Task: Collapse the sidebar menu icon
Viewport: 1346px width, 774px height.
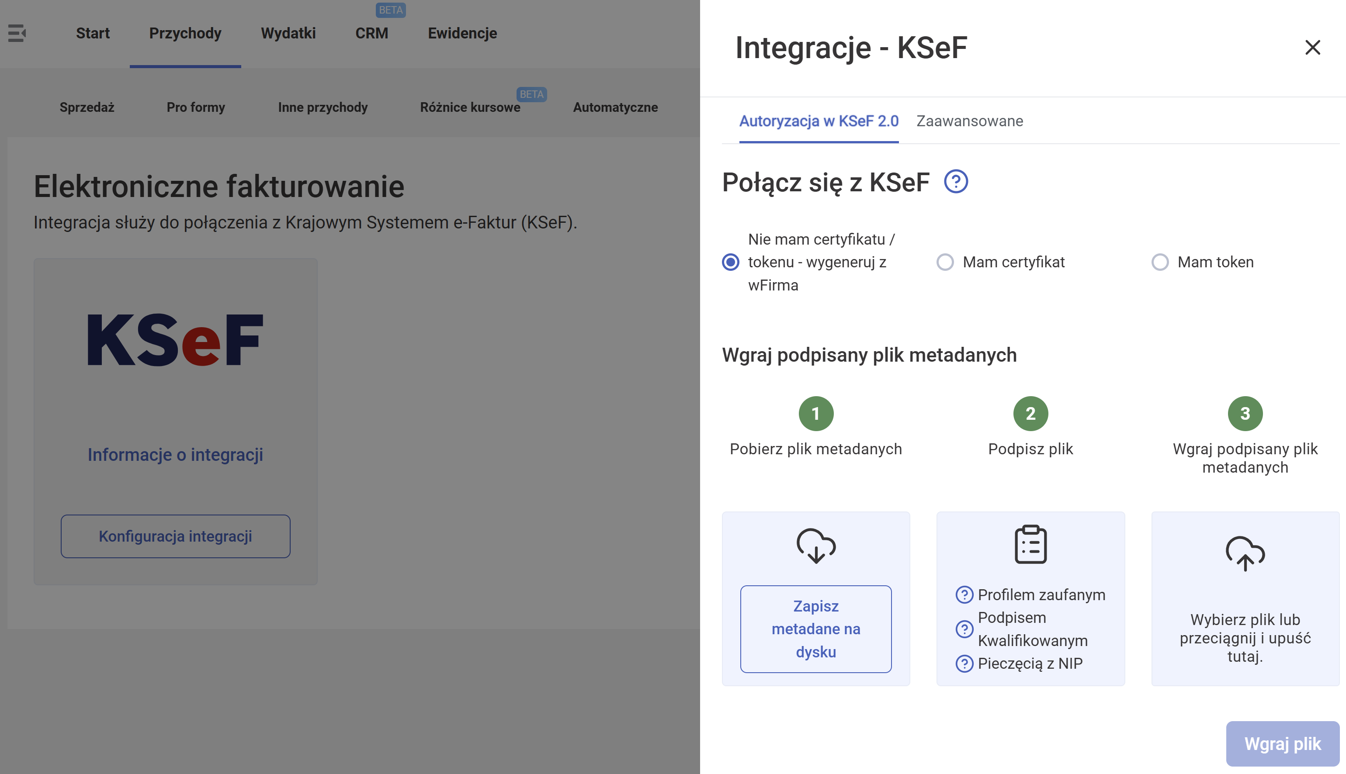Action: tap(17, 33)
